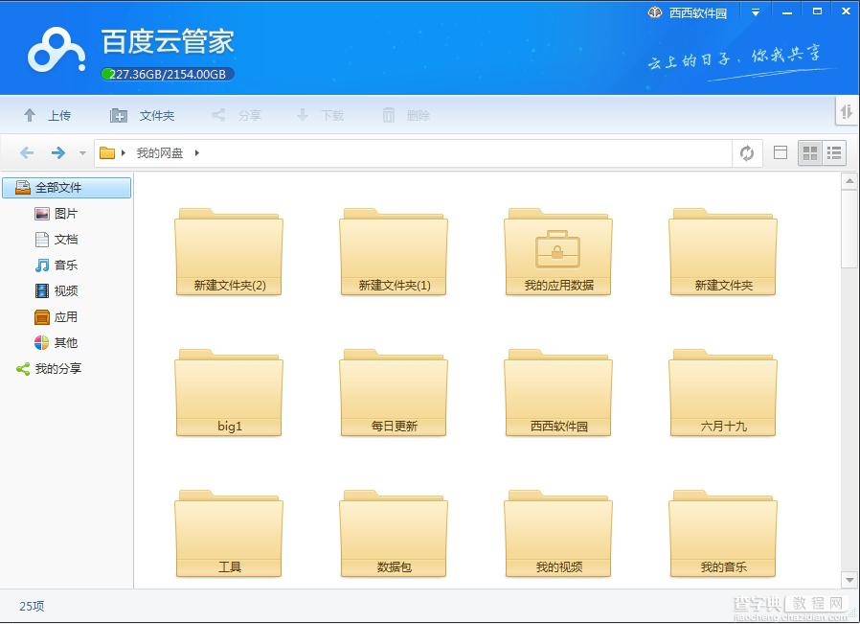Select the 新建文件夹(1) folder
Viewport: 860px width, 624px height.
(x=394, y=251)
